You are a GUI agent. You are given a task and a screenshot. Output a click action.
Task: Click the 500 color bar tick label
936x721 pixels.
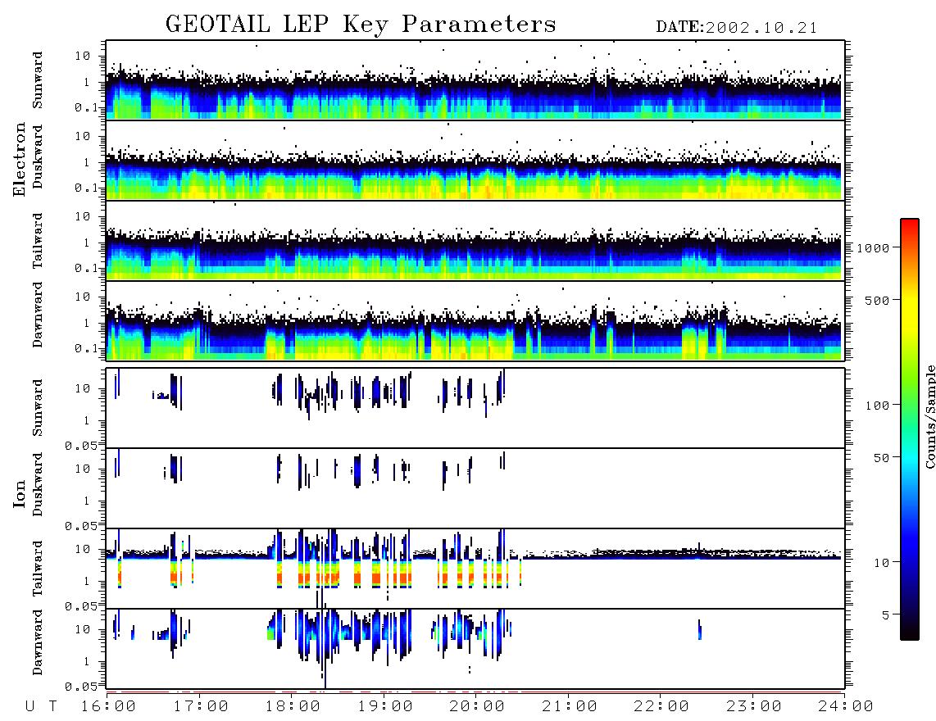(x=877, y=300)
